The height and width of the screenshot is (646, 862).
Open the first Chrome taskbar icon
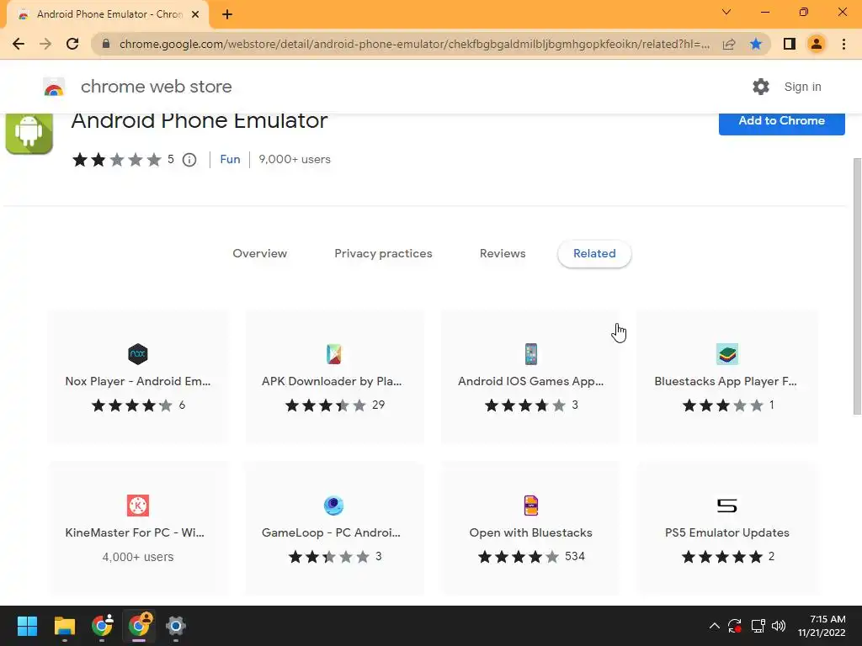pos(102,626)
